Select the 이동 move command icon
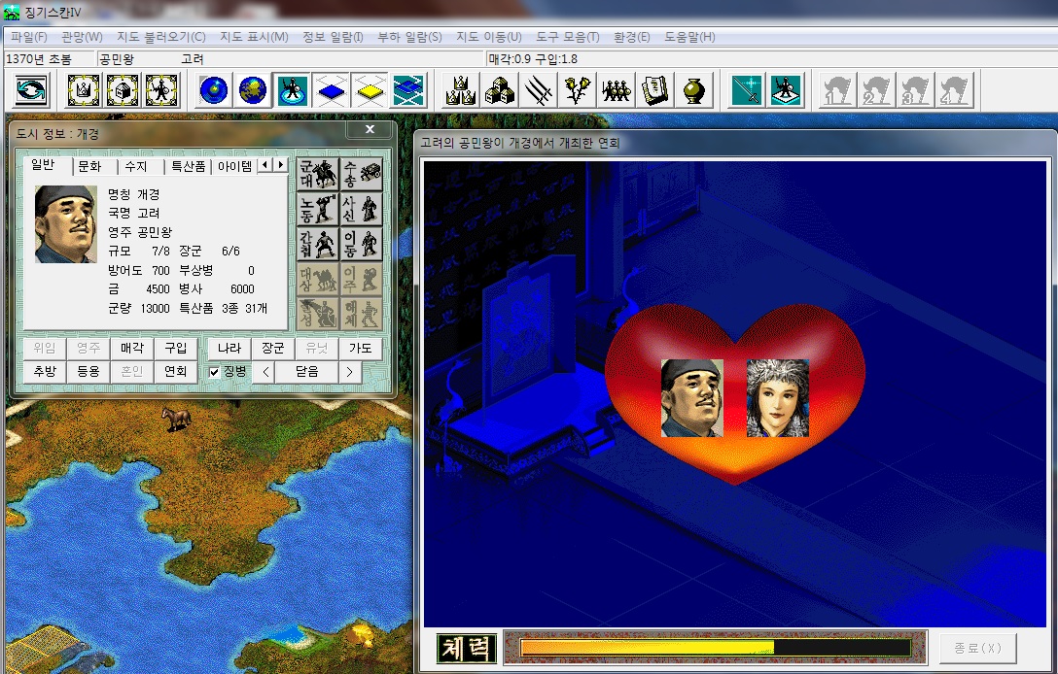1058x674 pixels. 362,244
